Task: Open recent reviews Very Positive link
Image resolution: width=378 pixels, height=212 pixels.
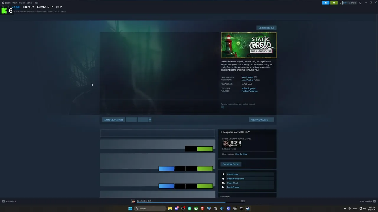Action: [247, 77]
